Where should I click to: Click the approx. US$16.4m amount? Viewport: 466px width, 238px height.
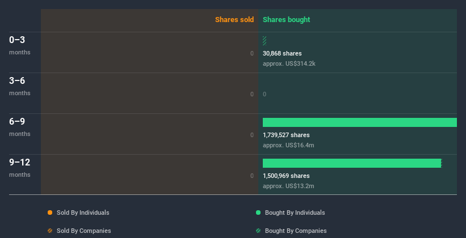(288, 146)
